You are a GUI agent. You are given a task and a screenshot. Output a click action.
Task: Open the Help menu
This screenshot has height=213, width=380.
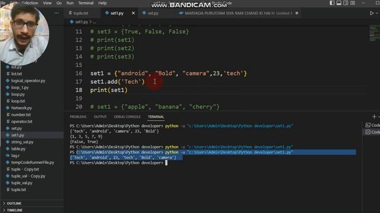[x=103, y=3]
